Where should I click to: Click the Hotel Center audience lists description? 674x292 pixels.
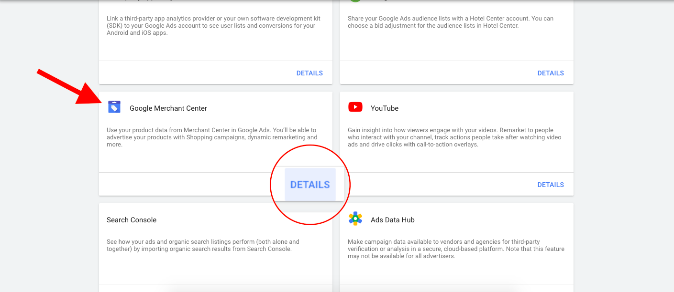tap(451, 22)
